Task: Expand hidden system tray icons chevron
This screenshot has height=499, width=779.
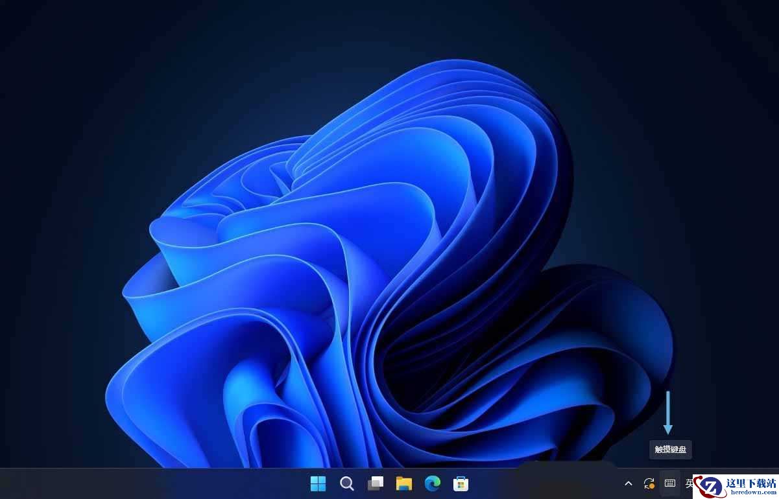Action: pos(628,483)
